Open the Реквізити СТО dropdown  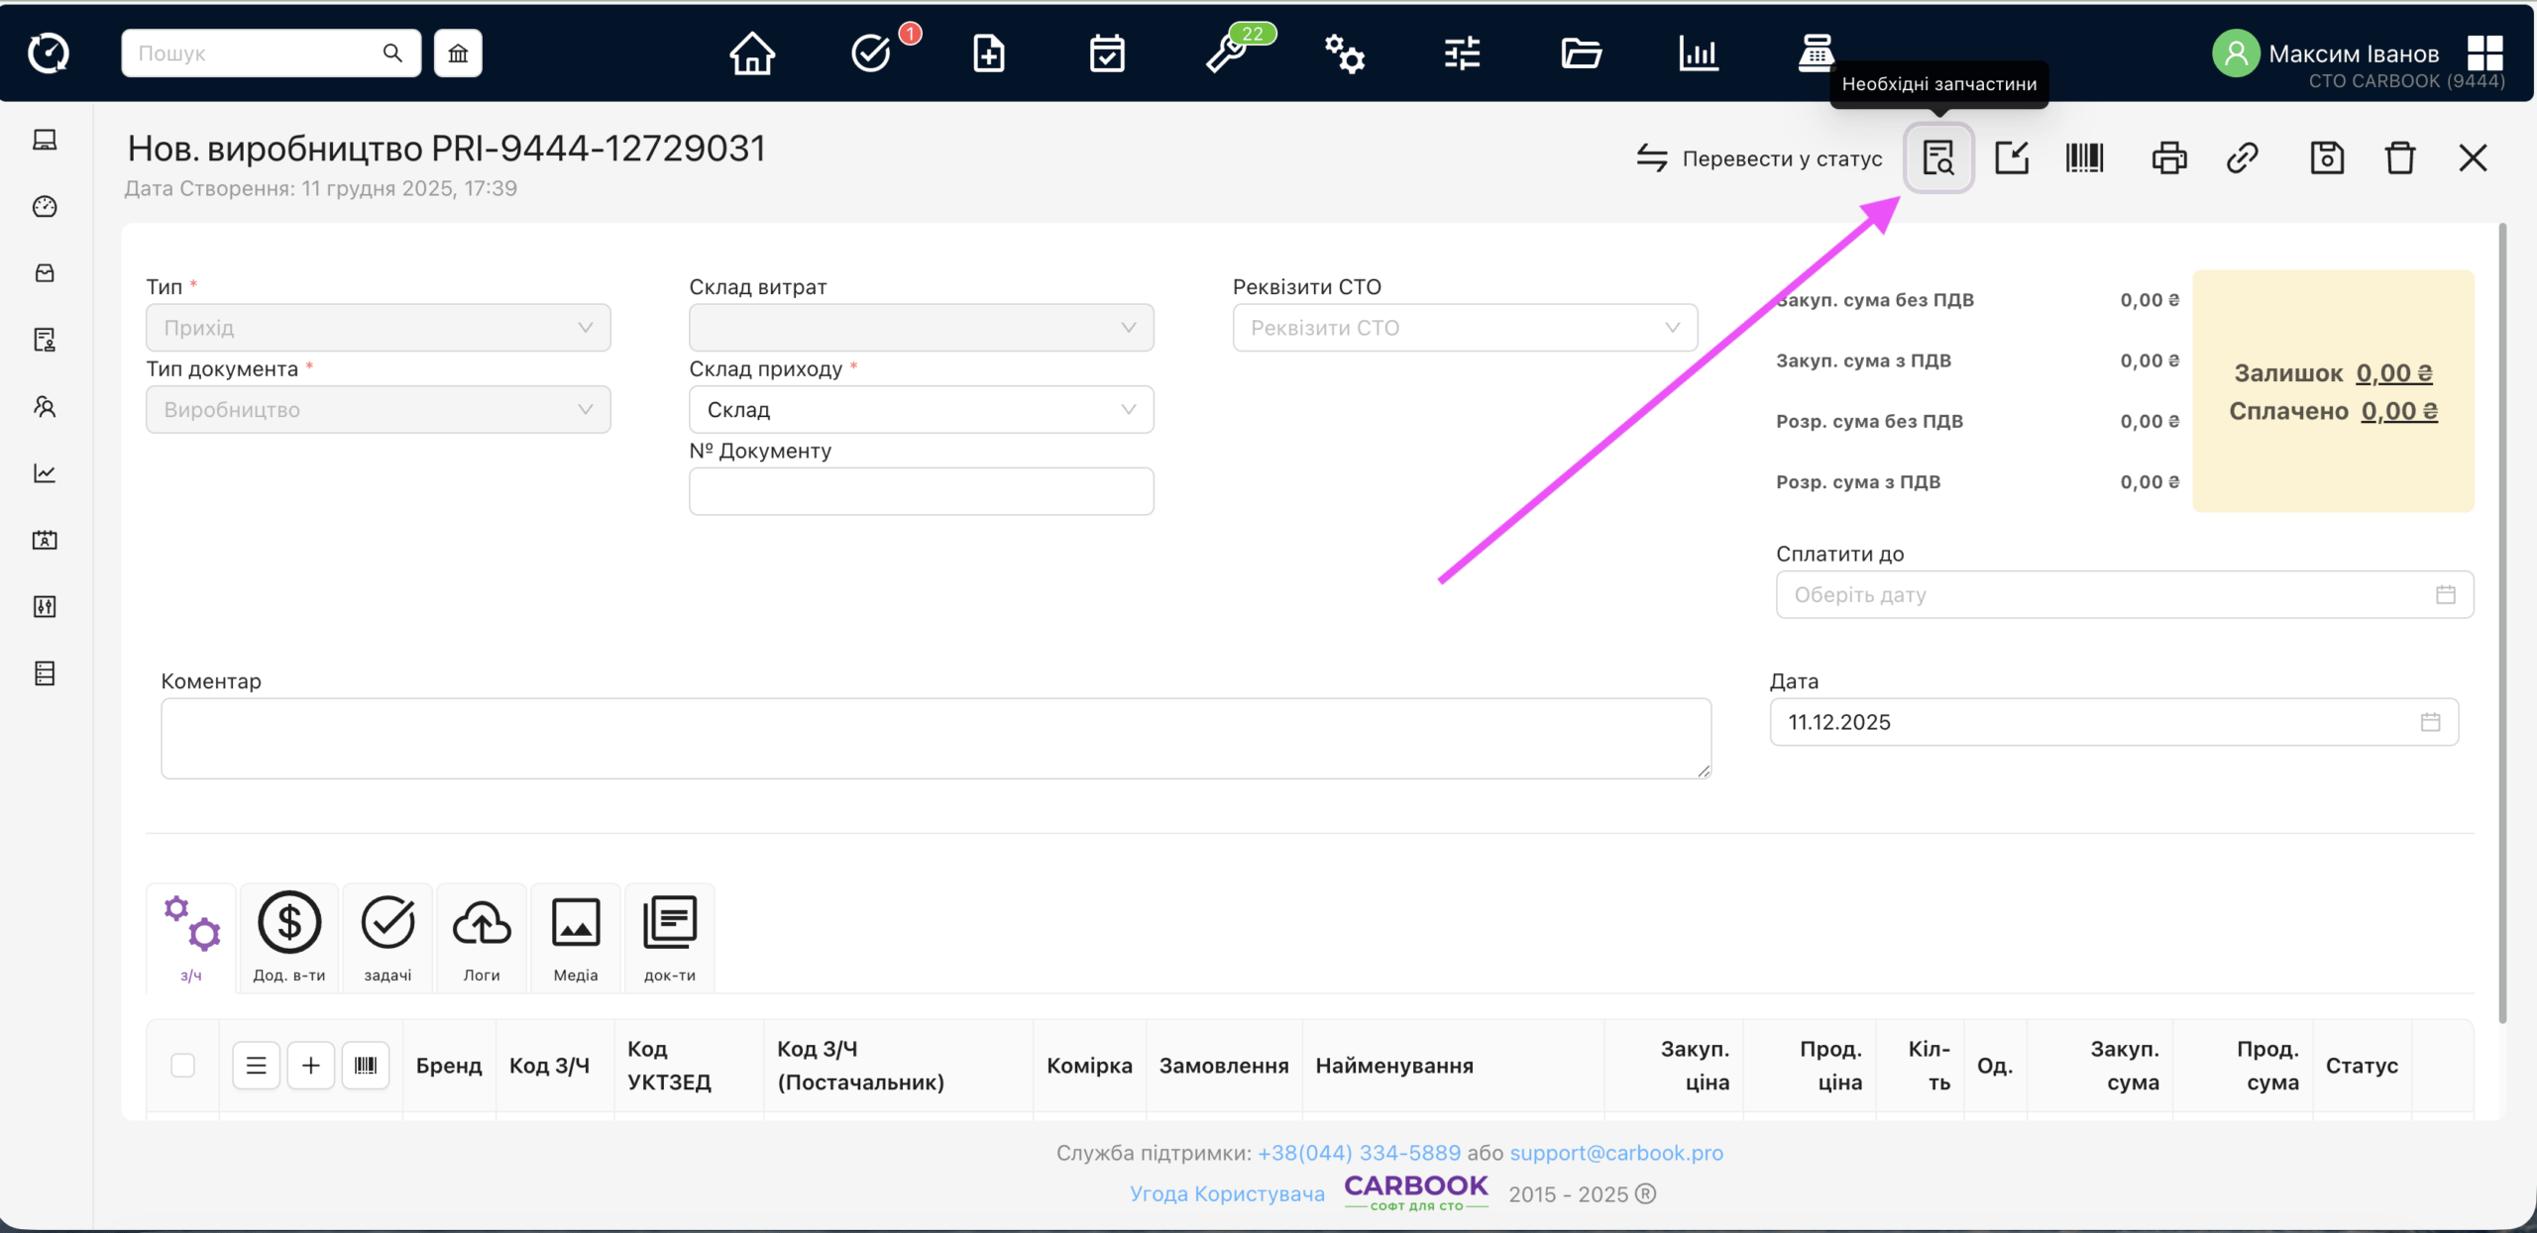1464,328
